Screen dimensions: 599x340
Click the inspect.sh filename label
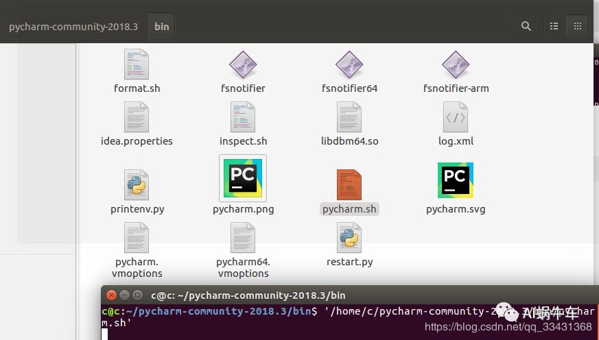click(244, 141)
